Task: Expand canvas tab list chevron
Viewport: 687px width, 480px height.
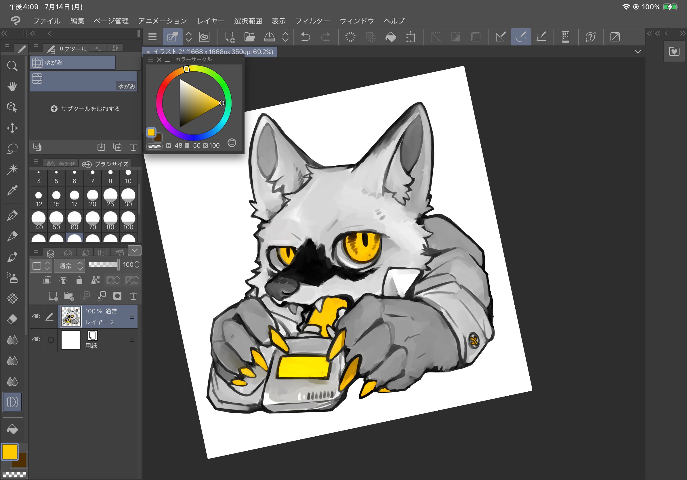Action: [x=638, y=52]
